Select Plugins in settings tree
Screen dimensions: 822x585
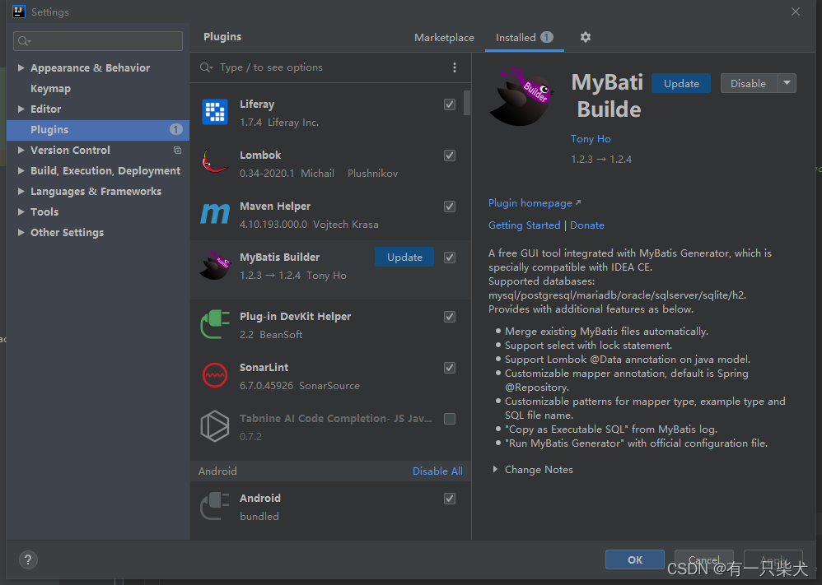(x=97, y=130)
